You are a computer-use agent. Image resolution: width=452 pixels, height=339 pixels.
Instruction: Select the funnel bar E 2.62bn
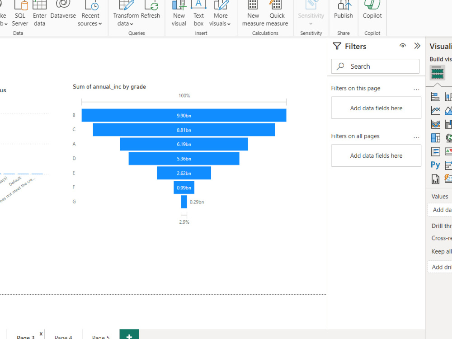(x=184, y=173)
